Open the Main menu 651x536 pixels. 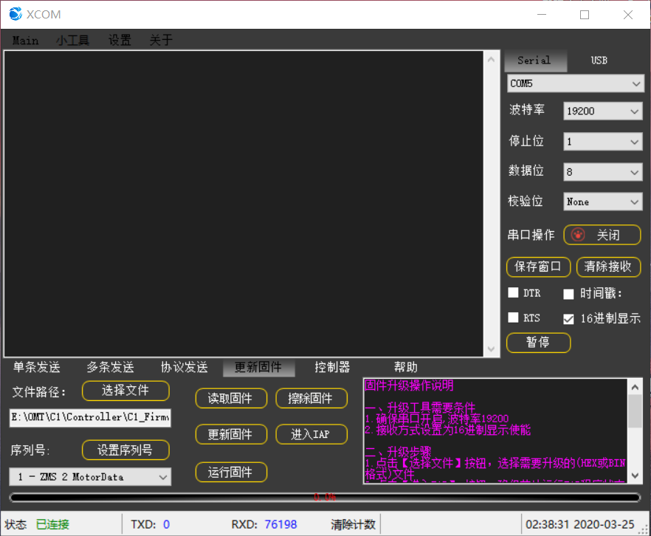click(x=25, y=41)
